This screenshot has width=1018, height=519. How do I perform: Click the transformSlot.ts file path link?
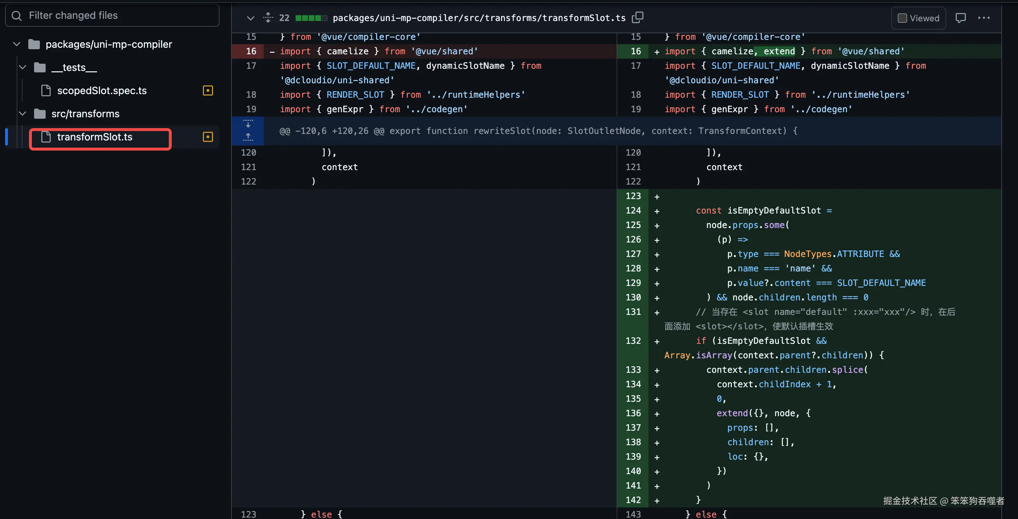pos(479,18)
